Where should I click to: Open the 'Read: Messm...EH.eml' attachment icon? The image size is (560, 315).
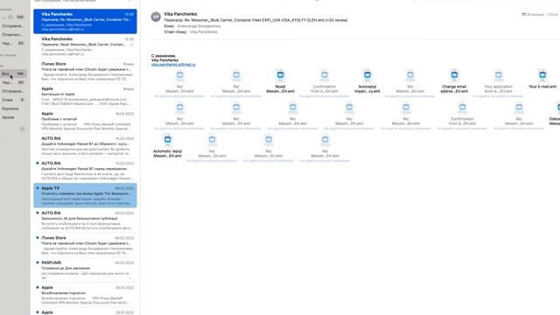(x=280, y=75)
